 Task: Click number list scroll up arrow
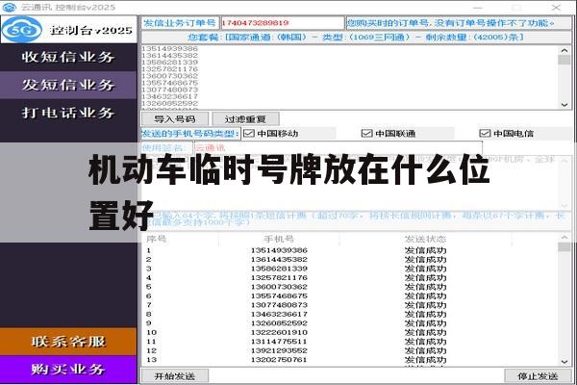pos(564,50)
